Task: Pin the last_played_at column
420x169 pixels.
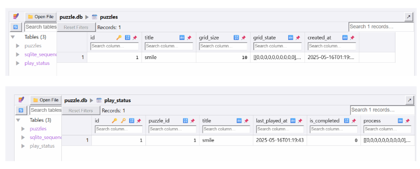Action: tap(300, 121)
